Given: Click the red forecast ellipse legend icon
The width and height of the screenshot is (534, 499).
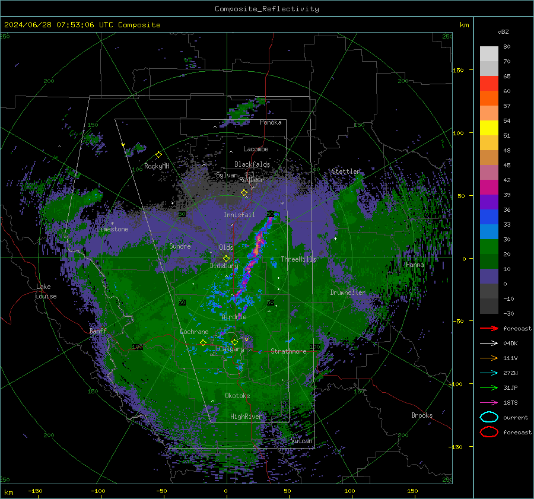Looking at the screenshot, I should 489,432.
